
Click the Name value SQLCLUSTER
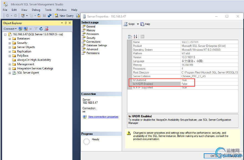tap(190, 42)
